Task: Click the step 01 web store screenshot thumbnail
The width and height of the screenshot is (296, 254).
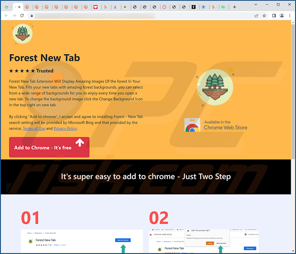Action: (x=82, y=241)
